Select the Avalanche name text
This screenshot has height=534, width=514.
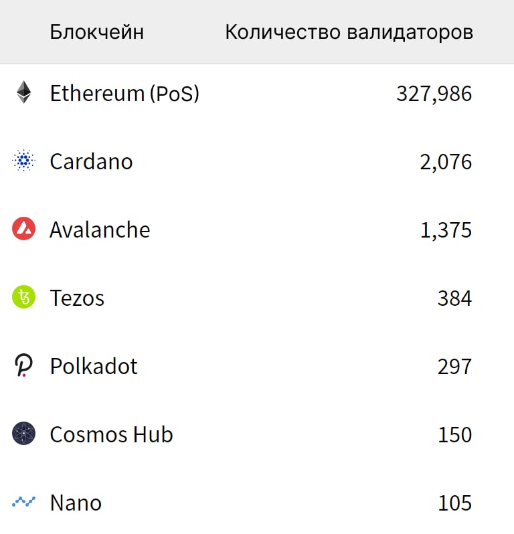click(100, 230)
